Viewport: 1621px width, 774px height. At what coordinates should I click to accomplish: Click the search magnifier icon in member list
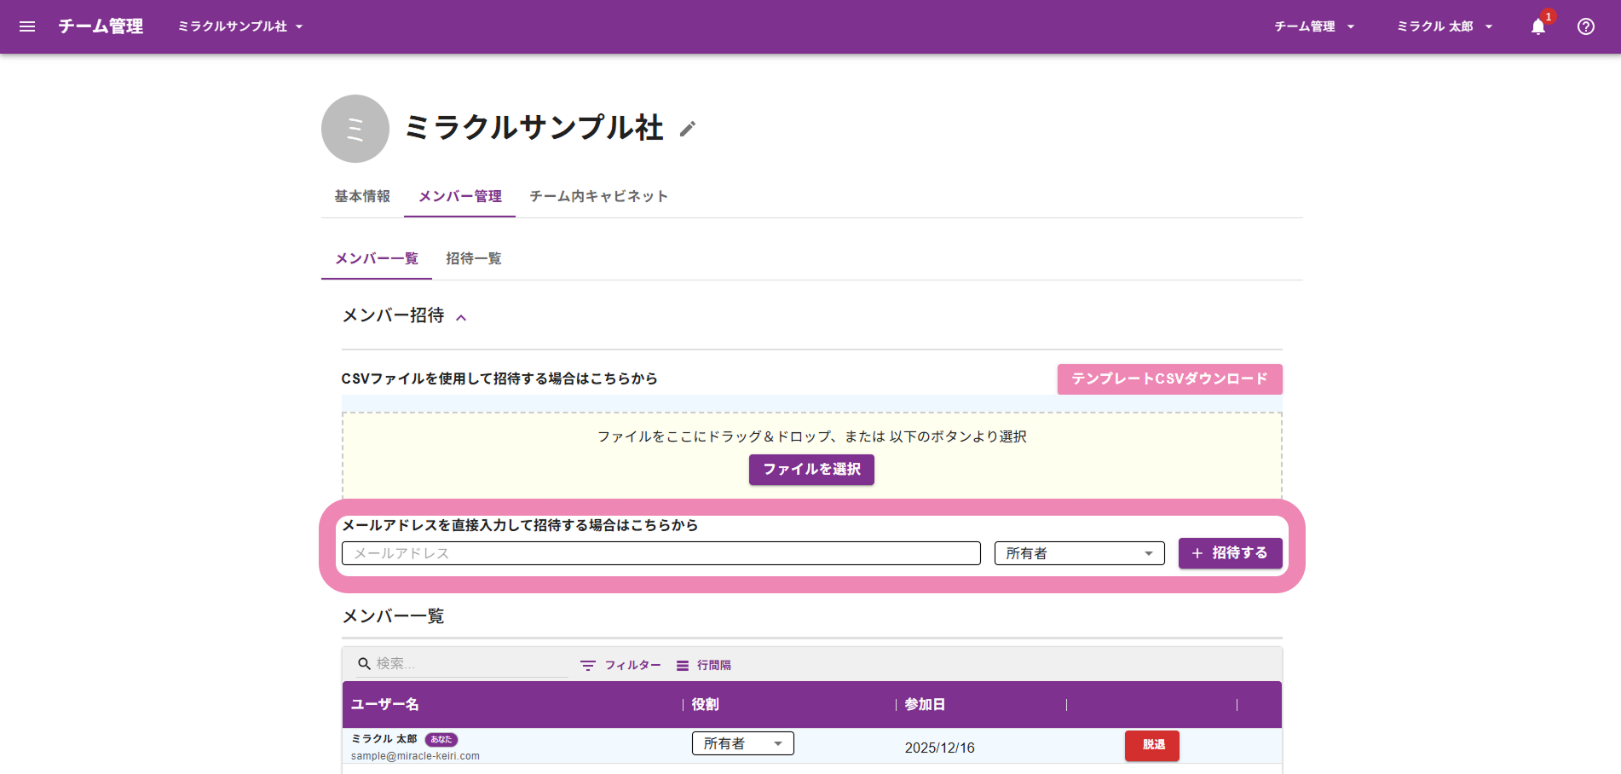pos(364,664)
